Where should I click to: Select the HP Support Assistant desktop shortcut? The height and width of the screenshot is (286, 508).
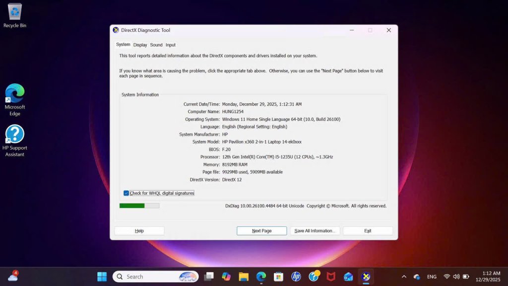coord(14,141)
